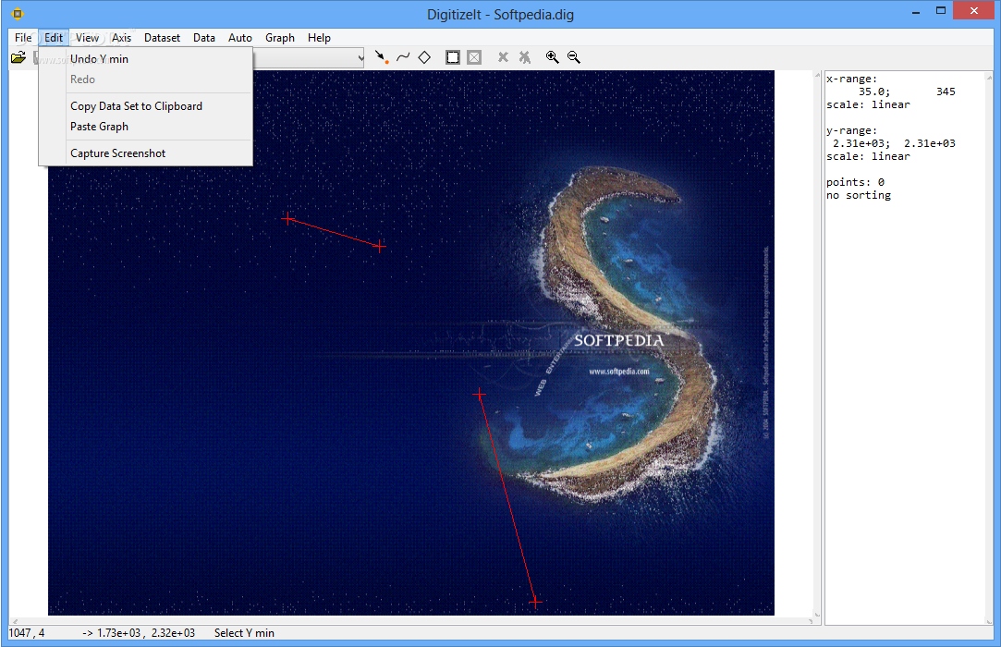Click the x-range label in info panel
The height and width of the screenshot is (647, 1001).
point(851,79)
